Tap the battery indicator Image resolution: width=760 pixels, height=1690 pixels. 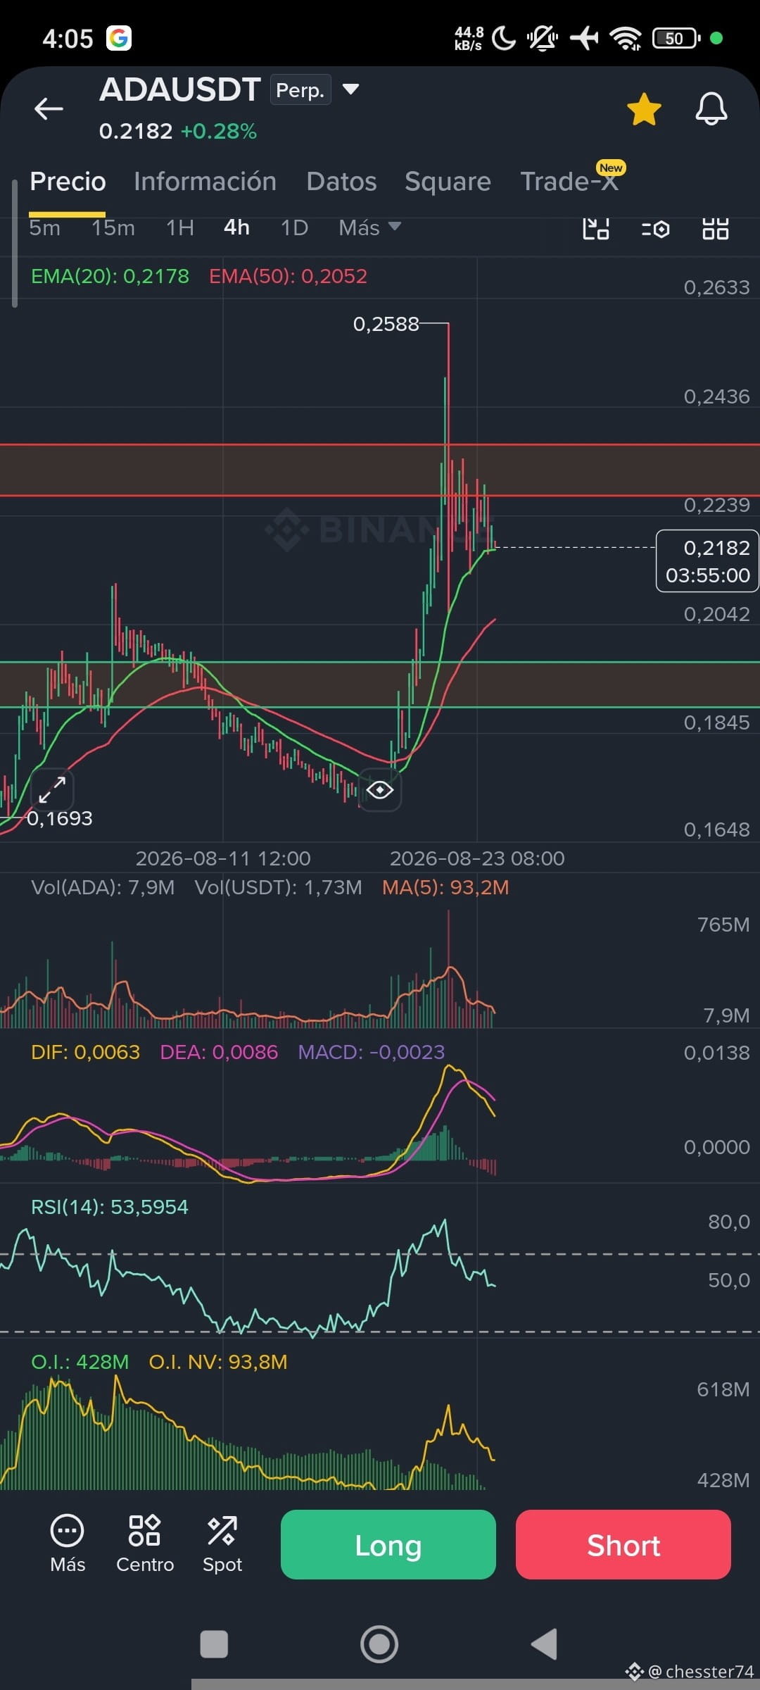[676, 38]
